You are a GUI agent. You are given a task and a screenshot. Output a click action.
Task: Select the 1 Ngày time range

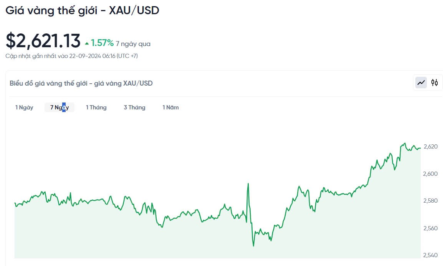(x=24, y=107)
